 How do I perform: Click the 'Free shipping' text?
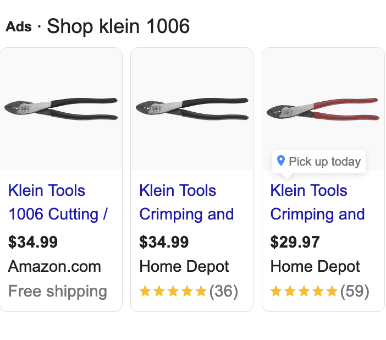click(x=57, y=291)
